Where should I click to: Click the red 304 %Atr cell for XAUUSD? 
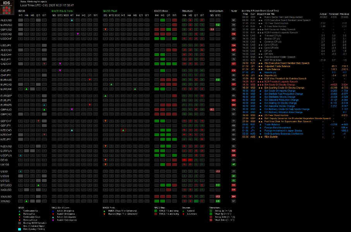point(234,197)
